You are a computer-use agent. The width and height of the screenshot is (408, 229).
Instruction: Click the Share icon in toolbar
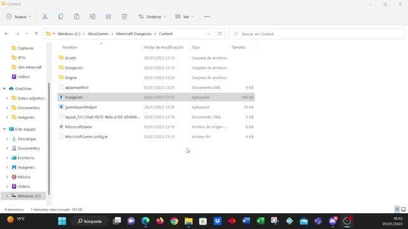[x=108, y=17]
